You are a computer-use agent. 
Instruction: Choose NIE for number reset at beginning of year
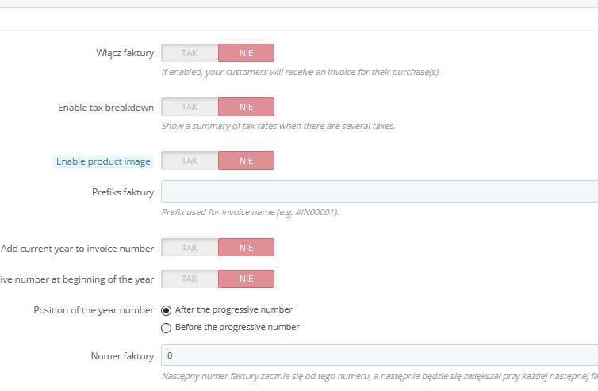(246, 279)
